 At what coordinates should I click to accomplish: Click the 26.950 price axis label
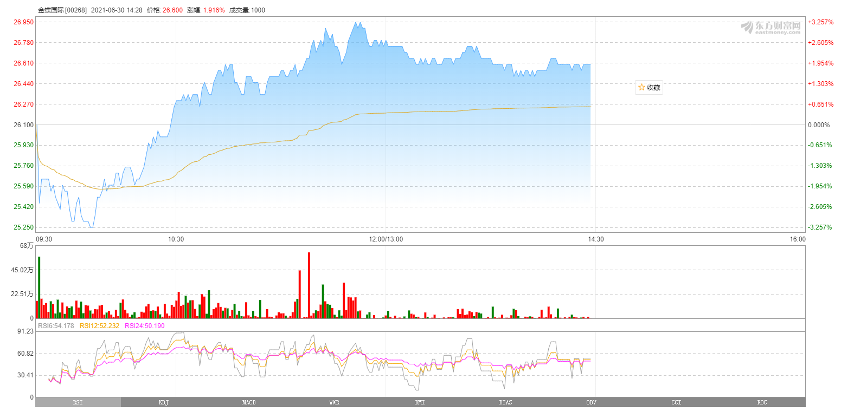tap(24, 22)
